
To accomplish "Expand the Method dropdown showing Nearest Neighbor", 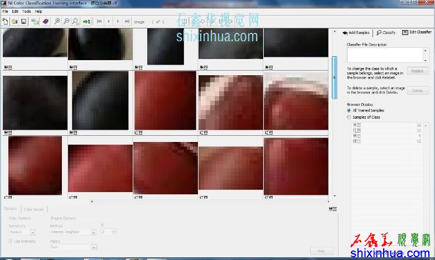I will pyautogui.click(x=94, y=232).
